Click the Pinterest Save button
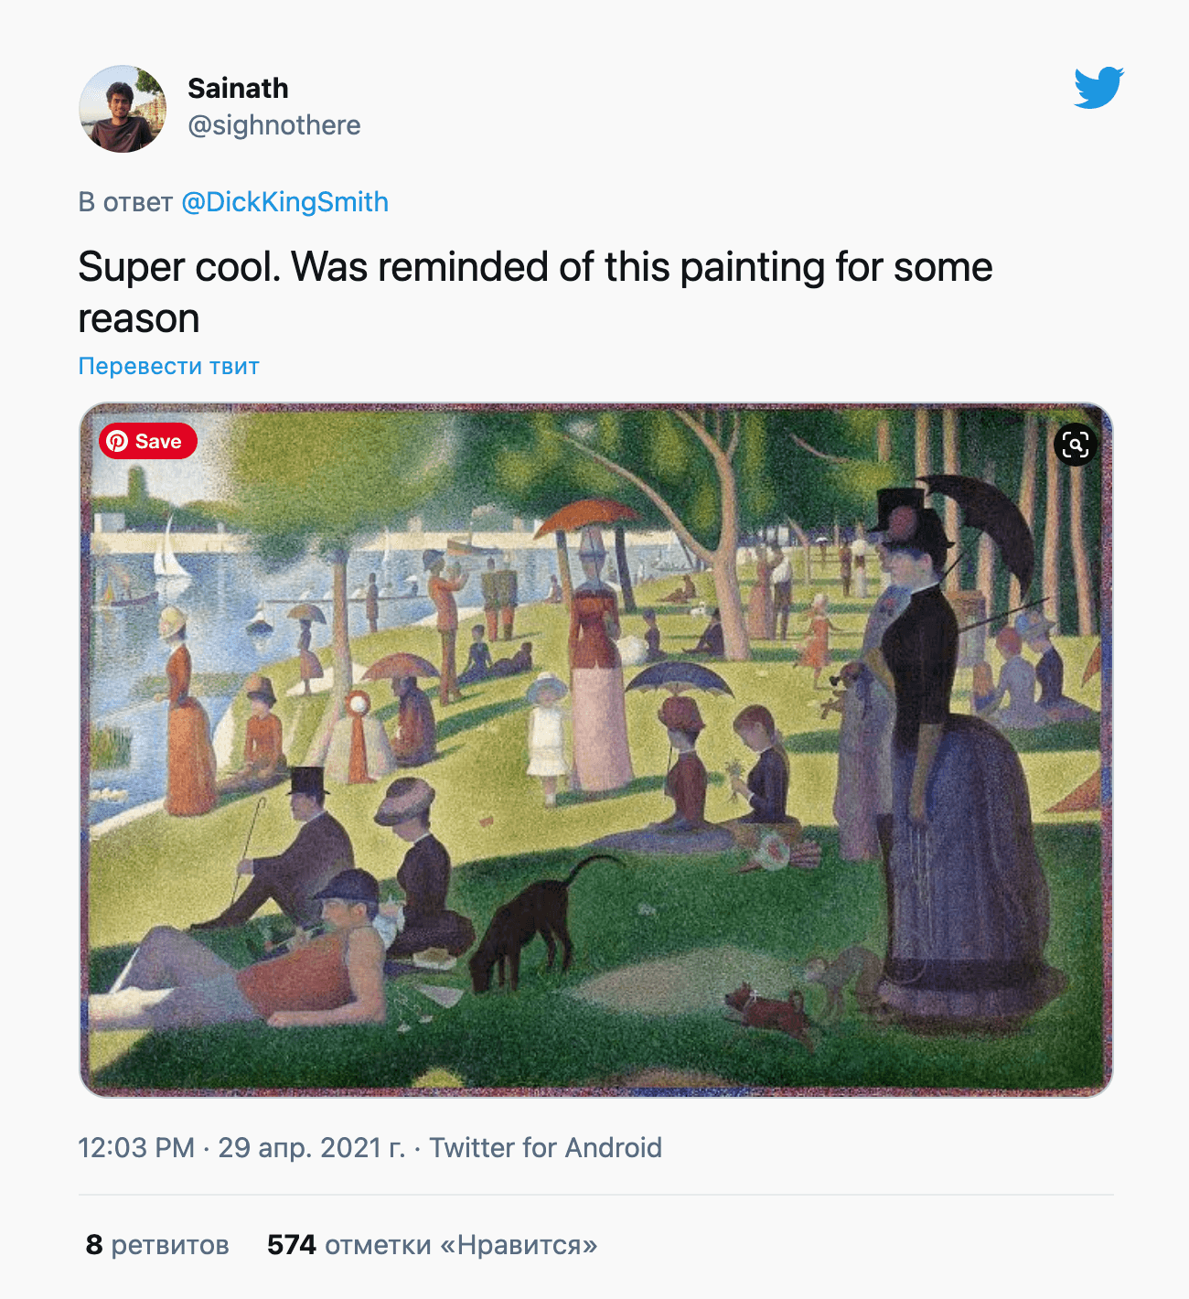 pos(148,442)
